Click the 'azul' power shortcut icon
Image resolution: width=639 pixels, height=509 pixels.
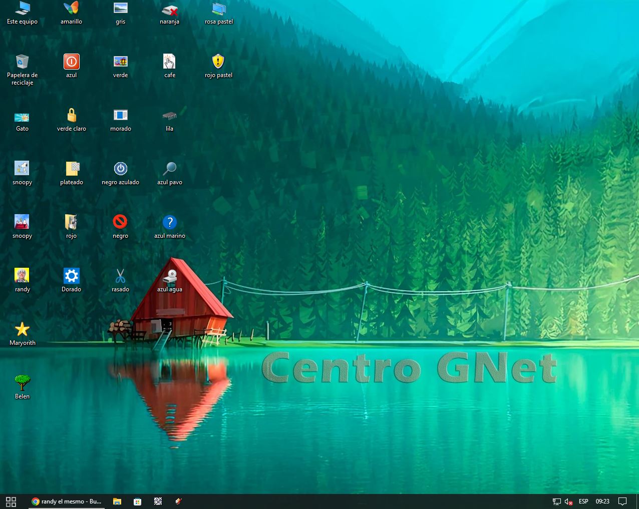tap(72, 62)
